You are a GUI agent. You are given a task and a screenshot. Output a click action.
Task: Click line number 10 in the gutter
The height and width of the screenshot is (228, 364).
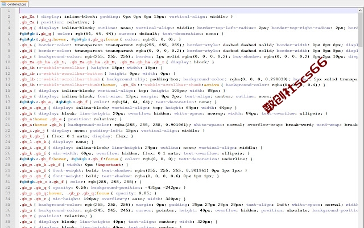(7, 62)
